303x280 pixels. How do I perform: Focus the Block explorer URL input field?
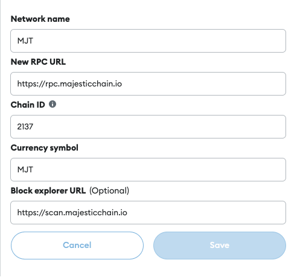[x=148, y=212]
